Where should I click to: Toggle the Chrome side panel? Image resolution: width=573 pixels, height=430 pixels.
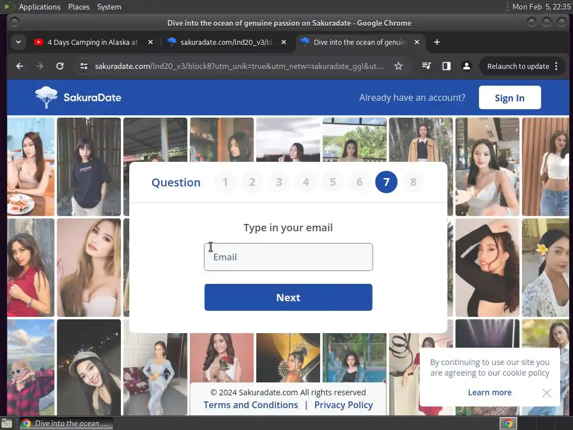pyautogui.click(x=446, y=66)
